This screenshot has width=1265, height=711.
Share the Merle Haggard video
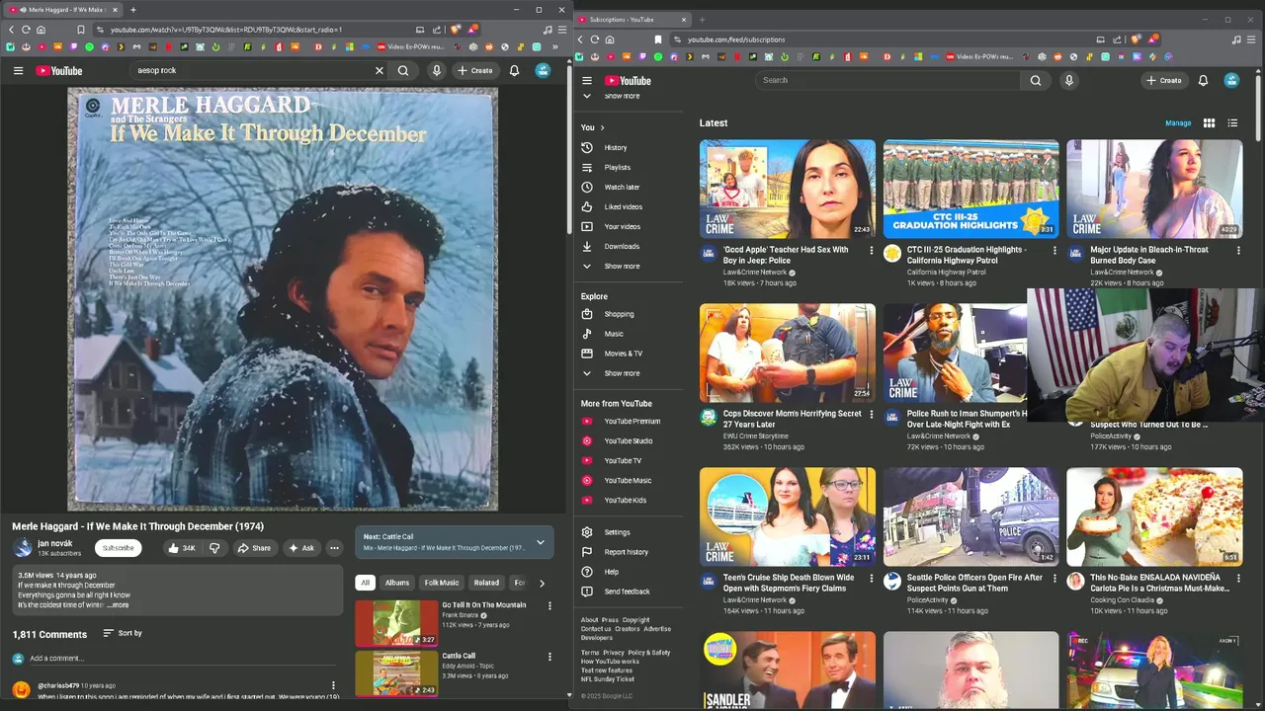pyautogui.click(x=254, y=548)
